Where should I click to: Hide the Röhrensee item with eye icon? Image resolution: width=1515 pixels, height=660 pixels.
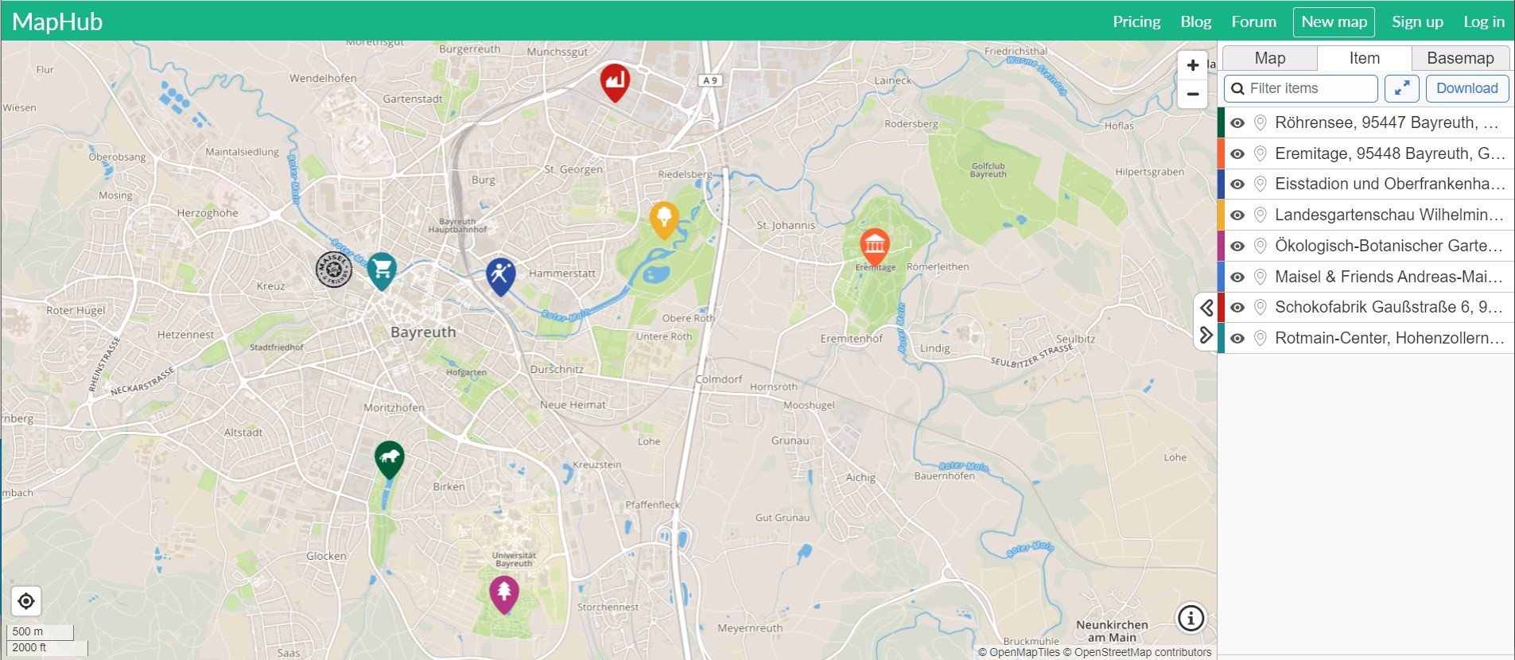pos(1237,123)
